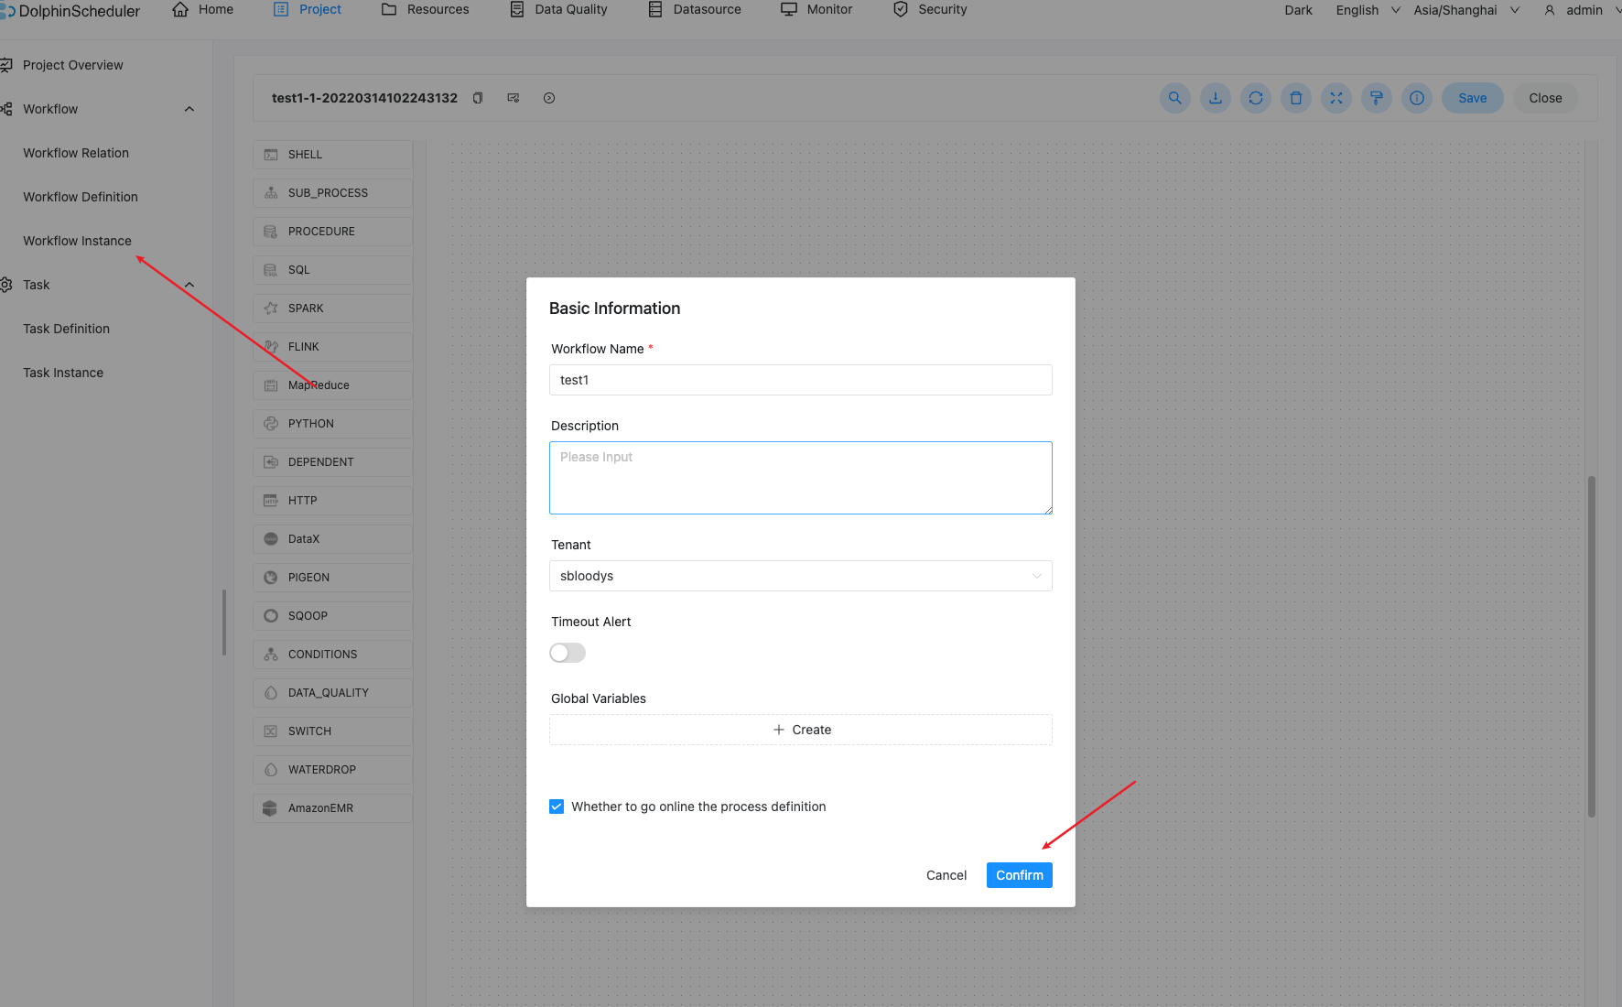Open the Home menu
The width and height of the screenshot is (1622, 1007).
click(203, 9)
